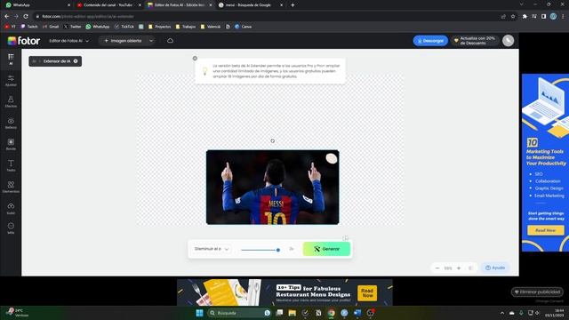
Task: Adjust the expansion size slider handle
Action: (278, 250)
